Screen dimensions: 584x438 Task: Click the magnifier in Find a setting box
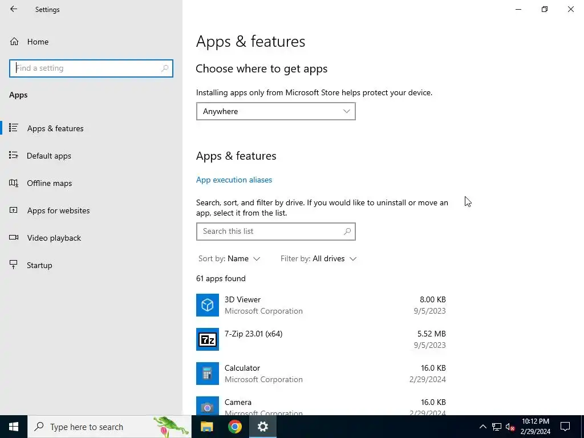(x=165, y=68)
